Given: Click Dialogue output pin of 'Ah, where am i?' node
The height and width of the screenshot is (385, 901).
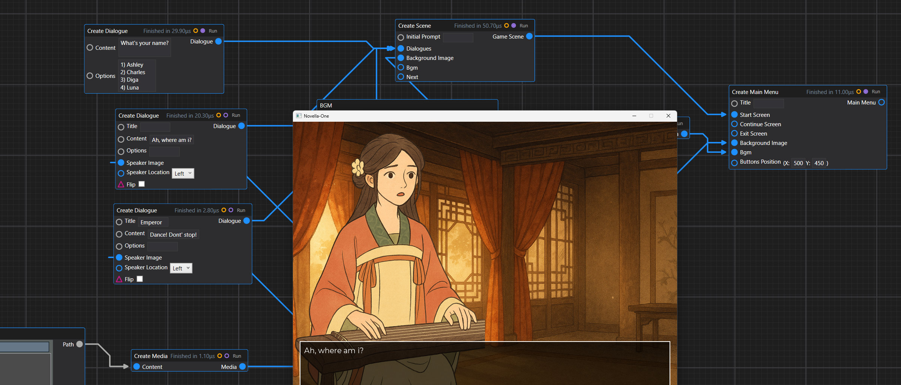Looking at the screenshot, I should pos(242,126).
